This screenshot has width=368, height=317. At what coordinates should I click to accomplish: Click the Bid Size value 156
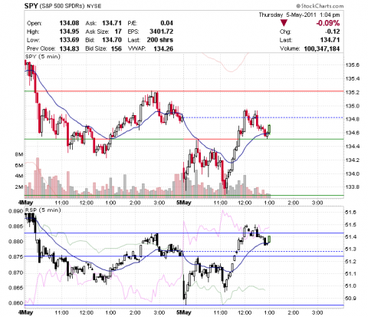click(117, 48)
